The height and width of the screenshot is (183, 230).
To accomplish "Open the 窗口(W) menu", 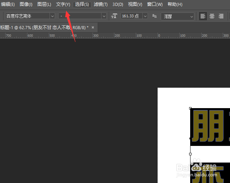I will pos(155,5).
